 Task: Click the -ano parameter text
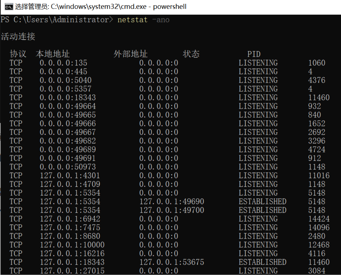click(160, 20)
